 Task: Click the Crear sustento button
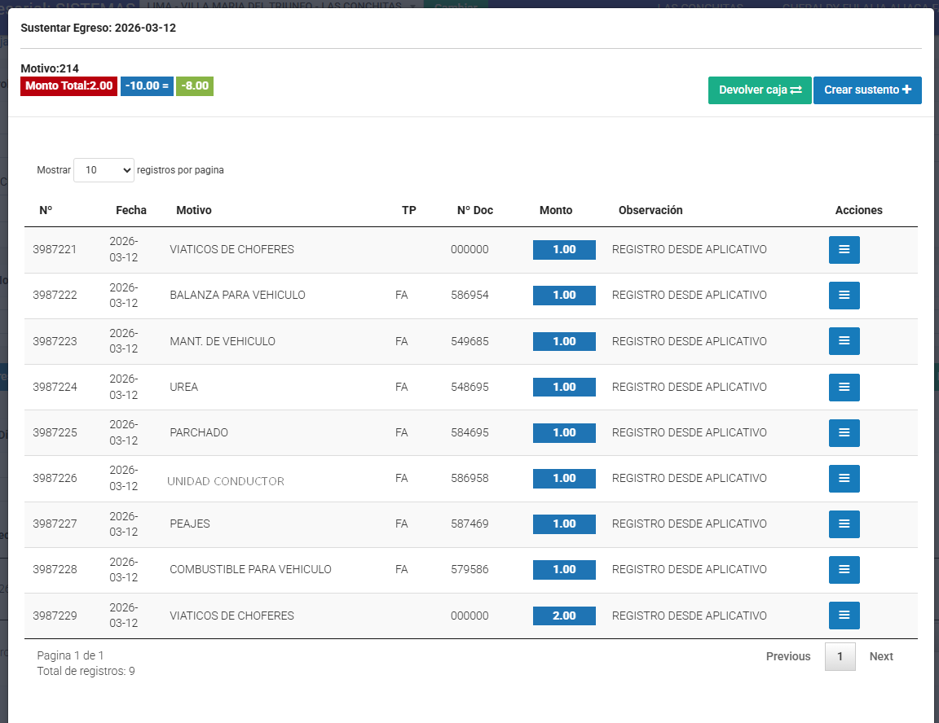(x=867, y=90)
